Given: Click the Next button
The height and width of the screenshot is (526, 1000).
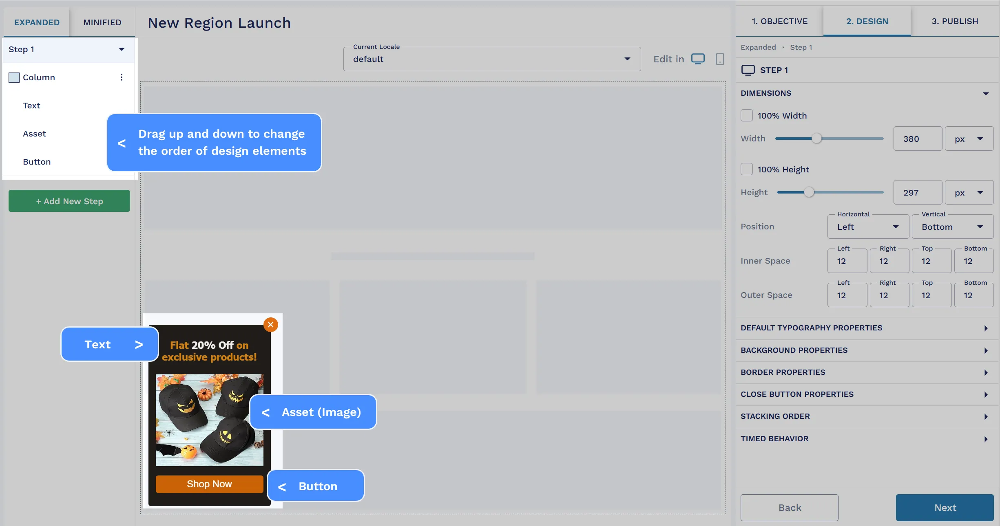Looking at the screenshot, I should pyautogui.click(x=945, y=507).
